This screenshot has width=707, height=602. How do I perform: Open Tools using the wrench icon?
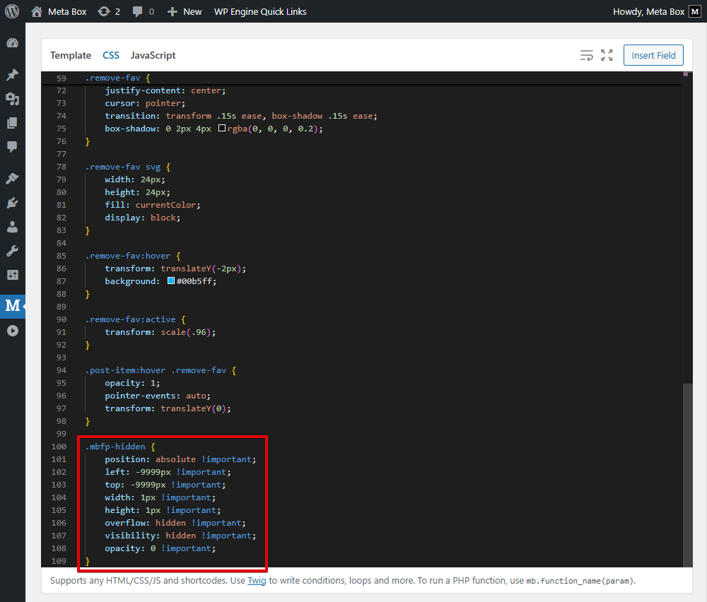12,249
